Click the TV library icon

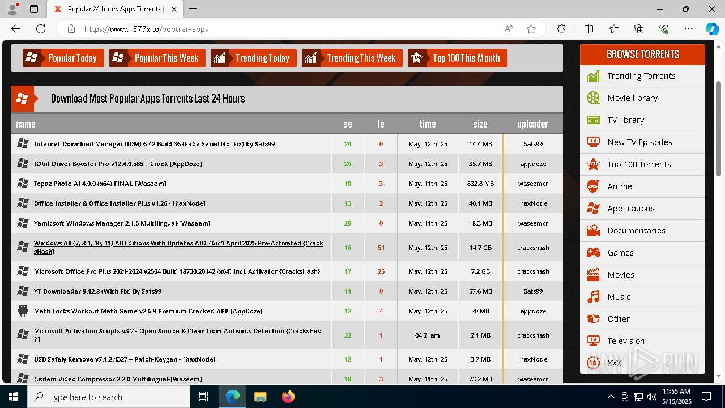click(593, 120)
